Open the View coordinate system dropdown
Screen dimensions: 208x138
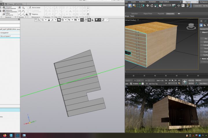click(167, 5)
